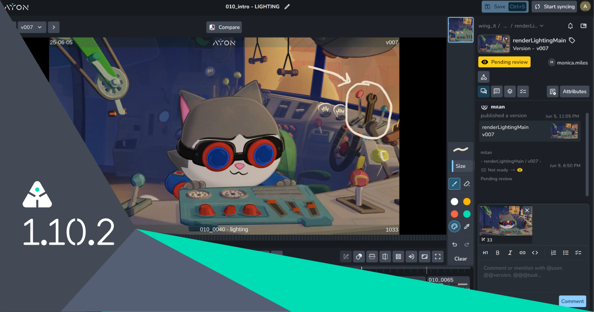Toggle the image overlay icon in viewer toolbar
This screenshot has width=594, height=312.
[424, 257]
